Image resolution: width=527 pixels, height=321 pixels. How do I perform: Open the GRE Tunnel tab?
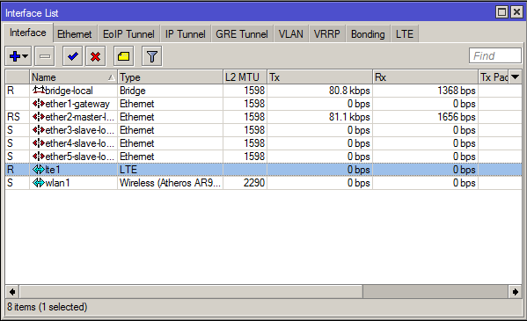click(x=242, y=34)
